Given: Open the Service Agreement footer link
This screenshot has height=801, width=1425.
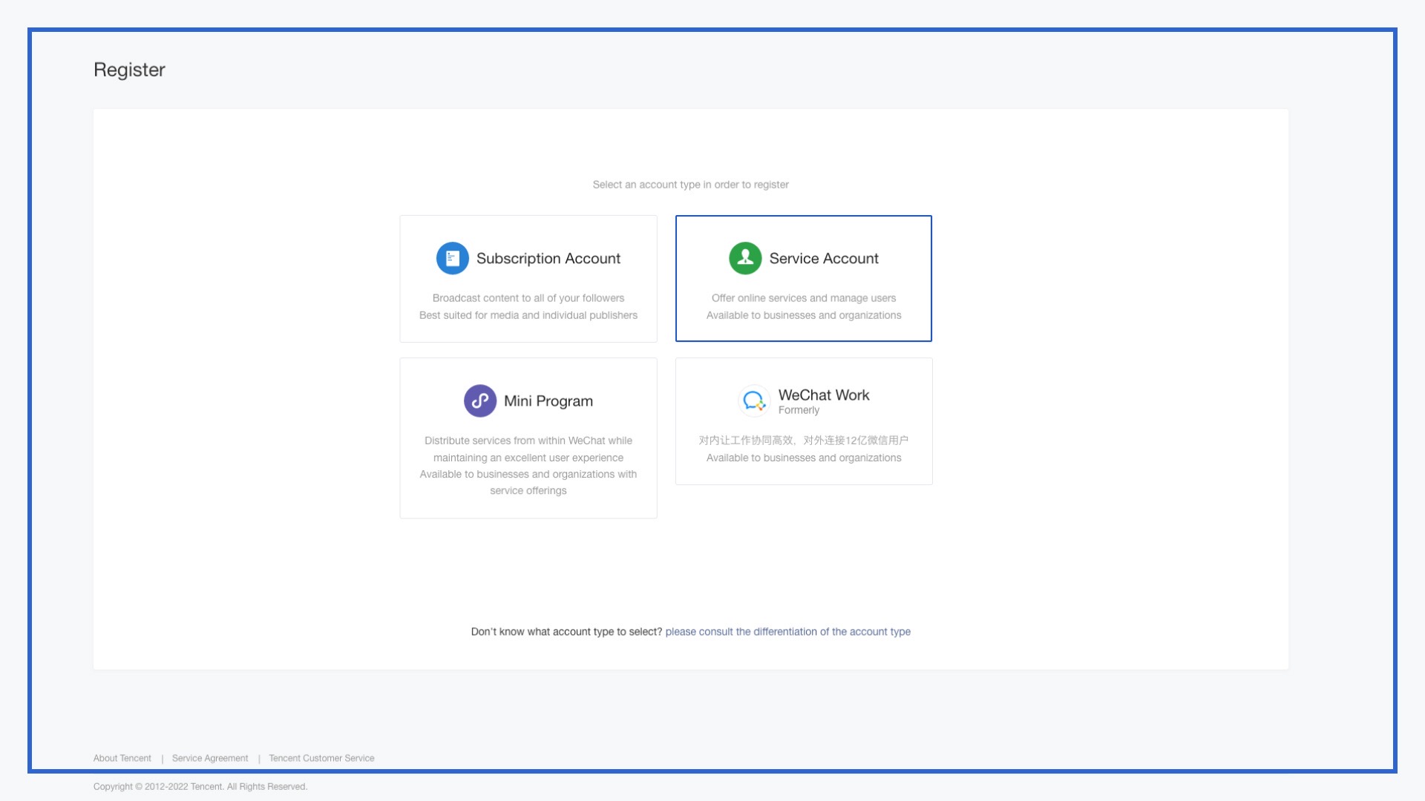Looking at the screenshot, I should click(210, 758).
